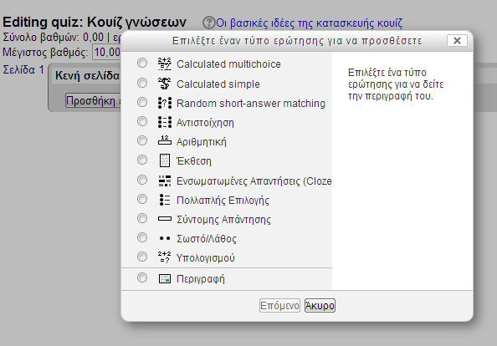Click the Επόμενο button
This screenshot has width=497, height=346.
point(279,306)
